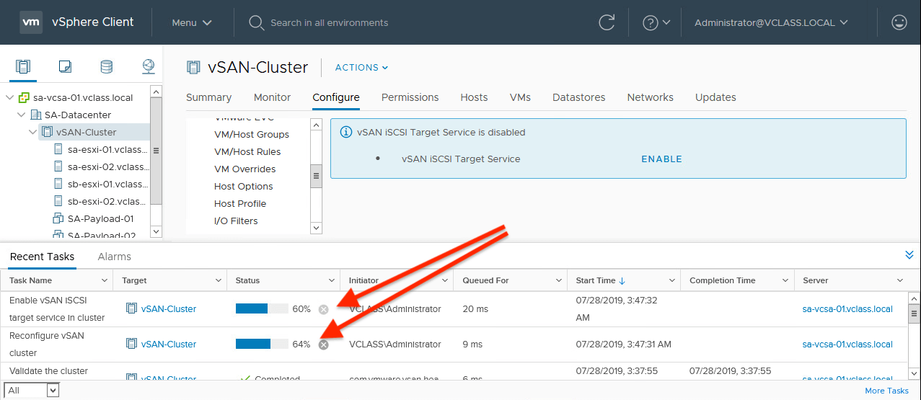
Task: Open the Configure tab
Action: pyautogui.click(x=336, y=97)
